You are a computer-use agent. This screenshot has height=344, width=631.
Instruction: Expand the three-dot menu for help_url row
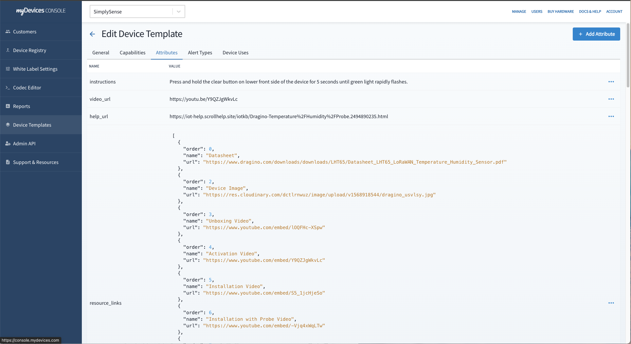coord(611,117)
